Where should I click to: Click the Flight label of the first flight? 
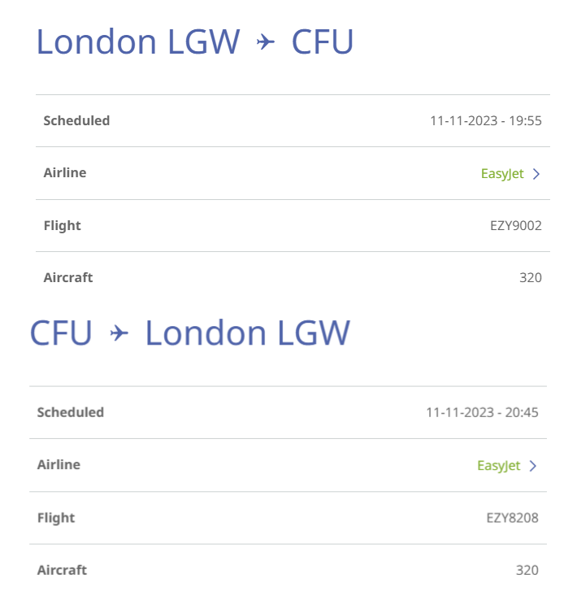coord(63,226)
